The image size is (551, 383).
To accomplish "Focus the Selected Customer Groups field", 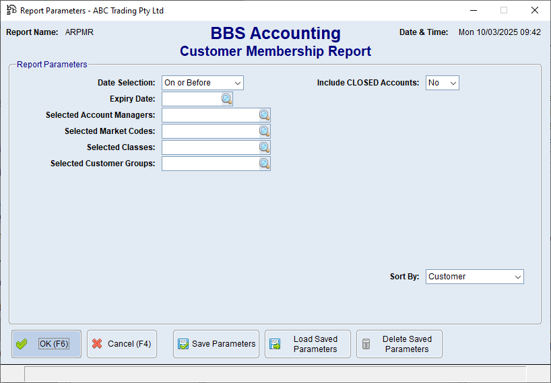I will 210,164.
